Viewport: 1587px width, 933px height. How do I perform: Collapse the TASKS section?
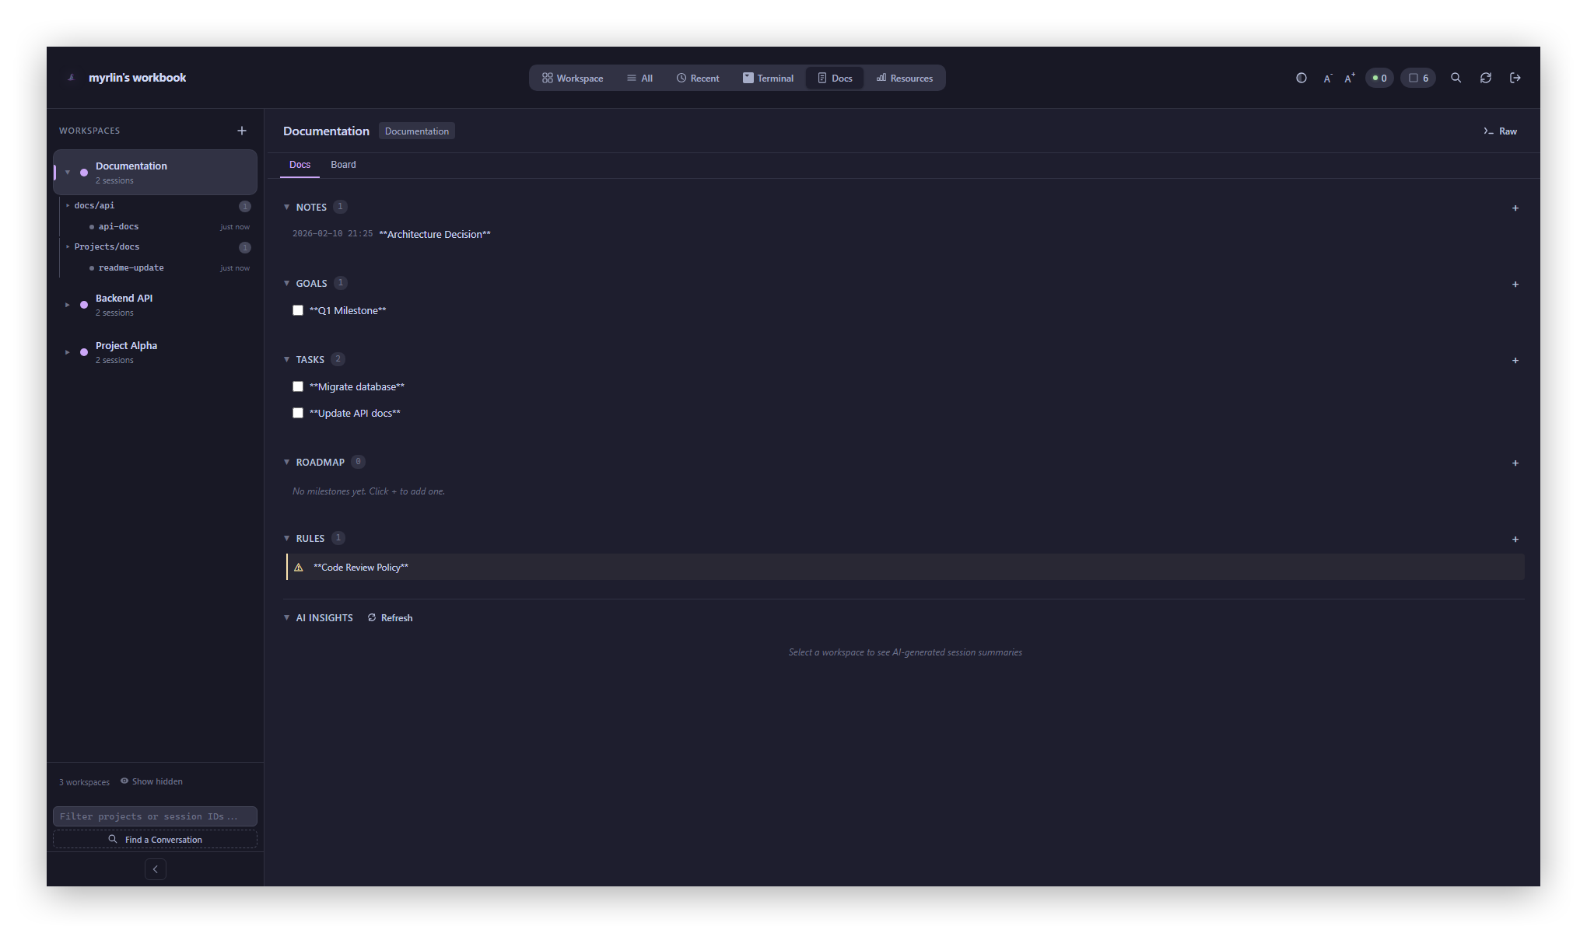pos(287,359)
